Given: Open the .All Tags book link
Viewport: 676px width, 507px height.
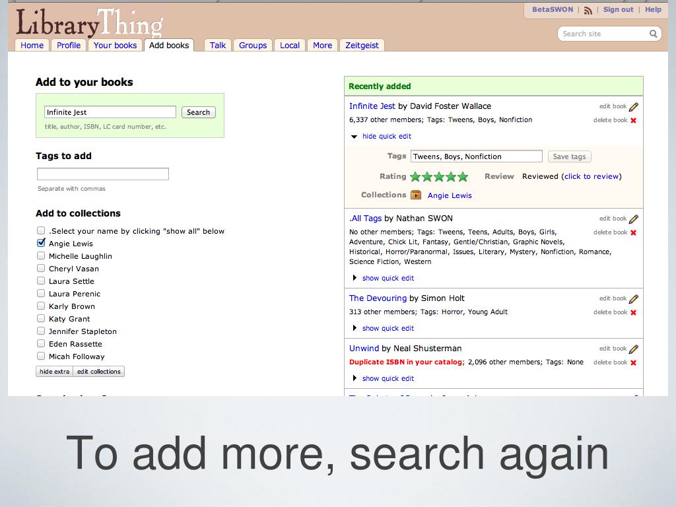Looking at the screenshot, I should point(366,218).
